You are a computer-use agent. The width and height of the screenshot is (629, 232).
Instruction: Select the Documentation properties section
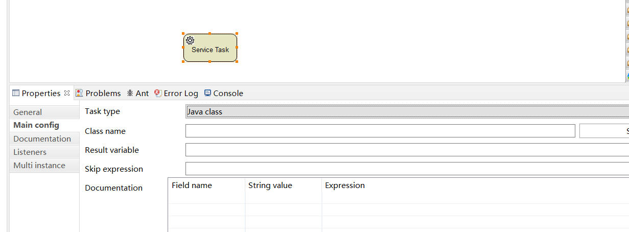(42, 139)
